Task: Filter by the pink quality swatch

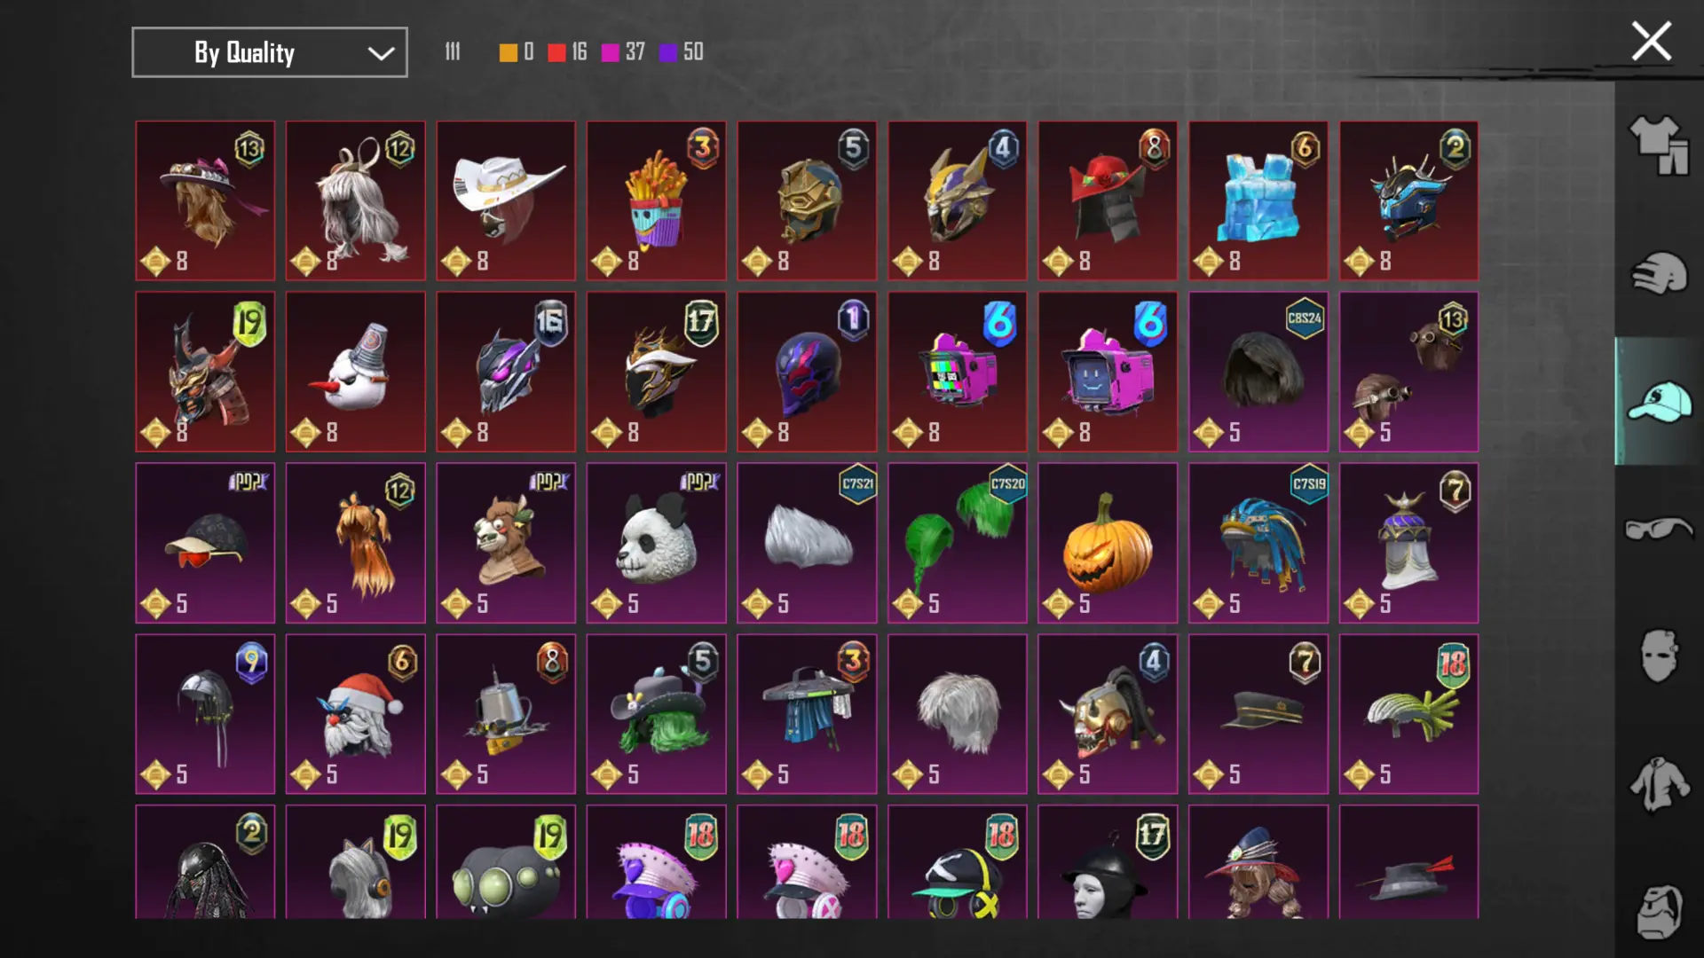Action: coord(610,52)
